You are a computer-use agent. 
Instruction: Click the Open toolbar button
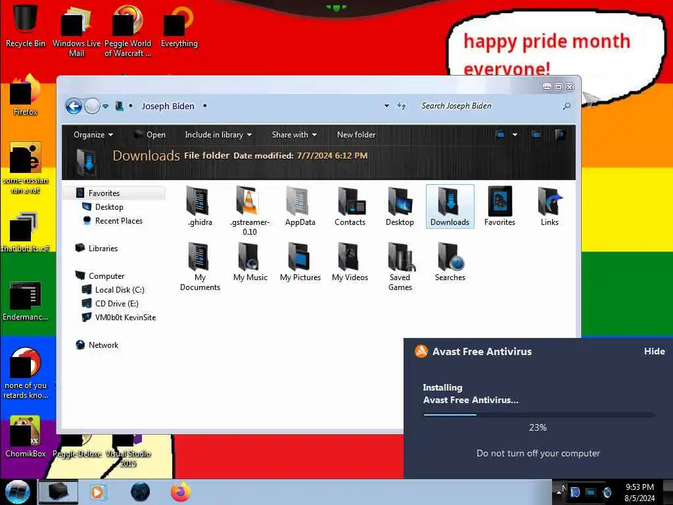click(149, 135)
